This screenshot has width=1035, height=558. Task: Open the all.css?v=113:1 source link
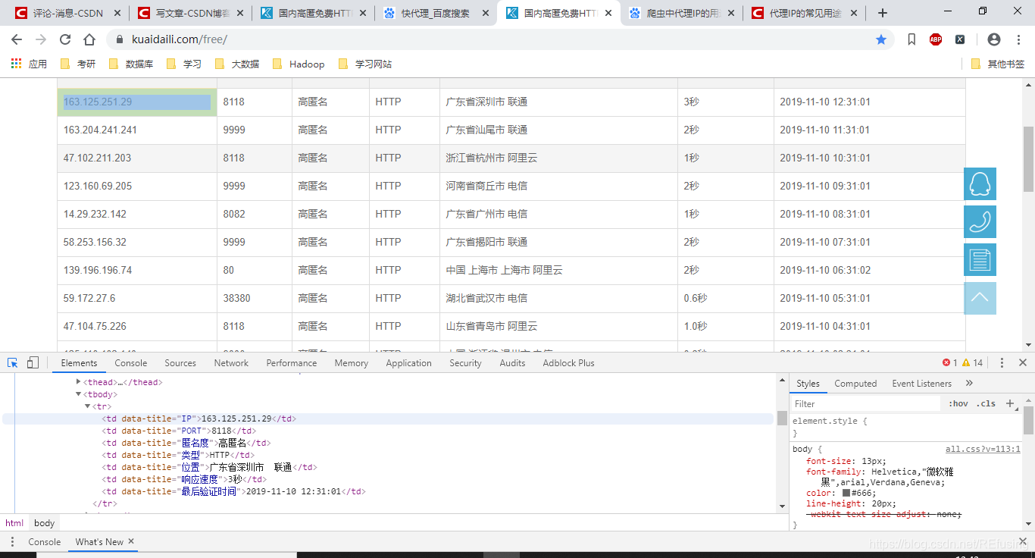pyautogui.click(x=983, y=449)
